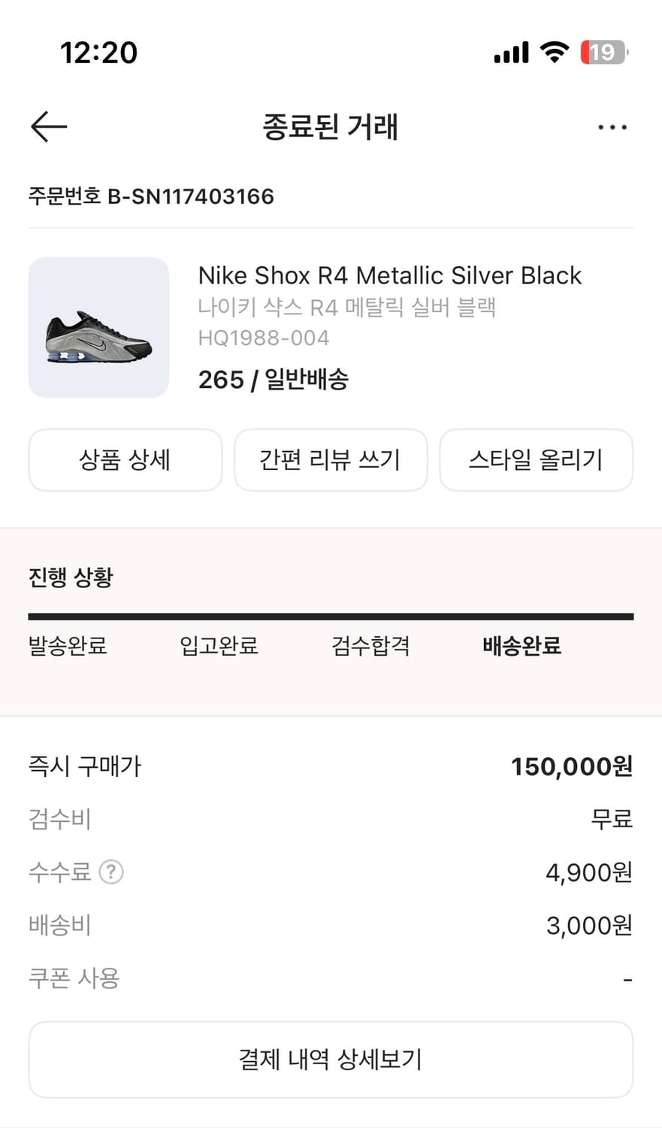Select the 발송완료 progress step

(68, 645)
